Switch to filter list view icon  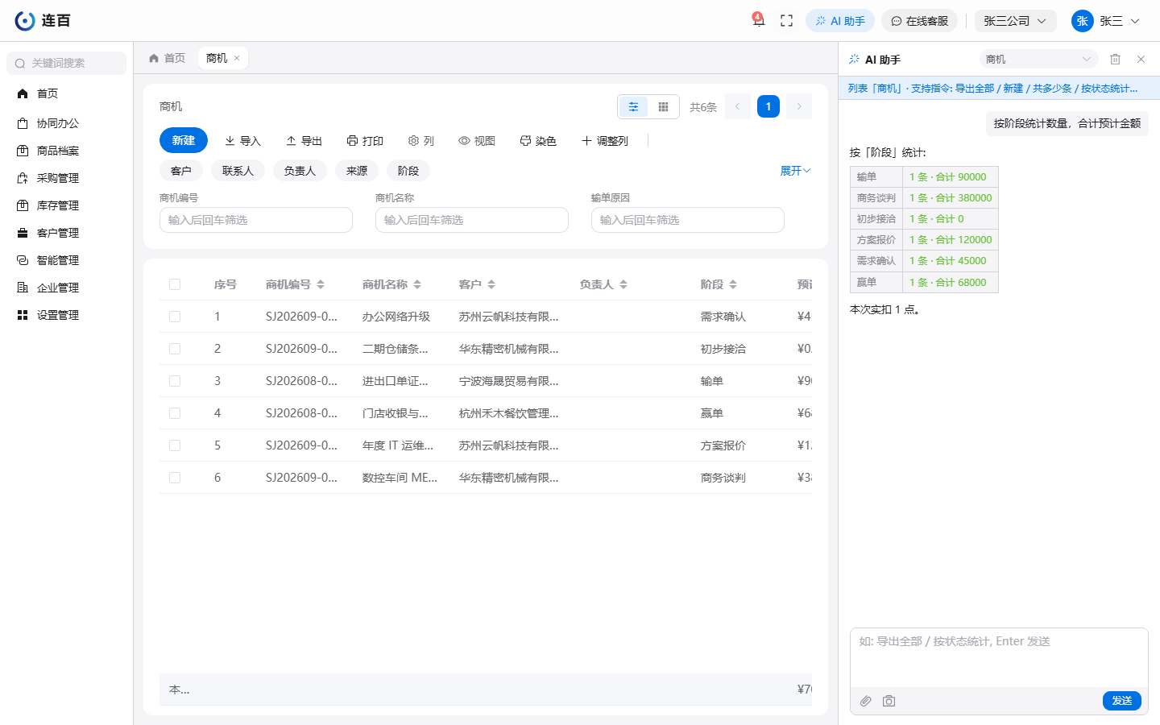point(633,106)
